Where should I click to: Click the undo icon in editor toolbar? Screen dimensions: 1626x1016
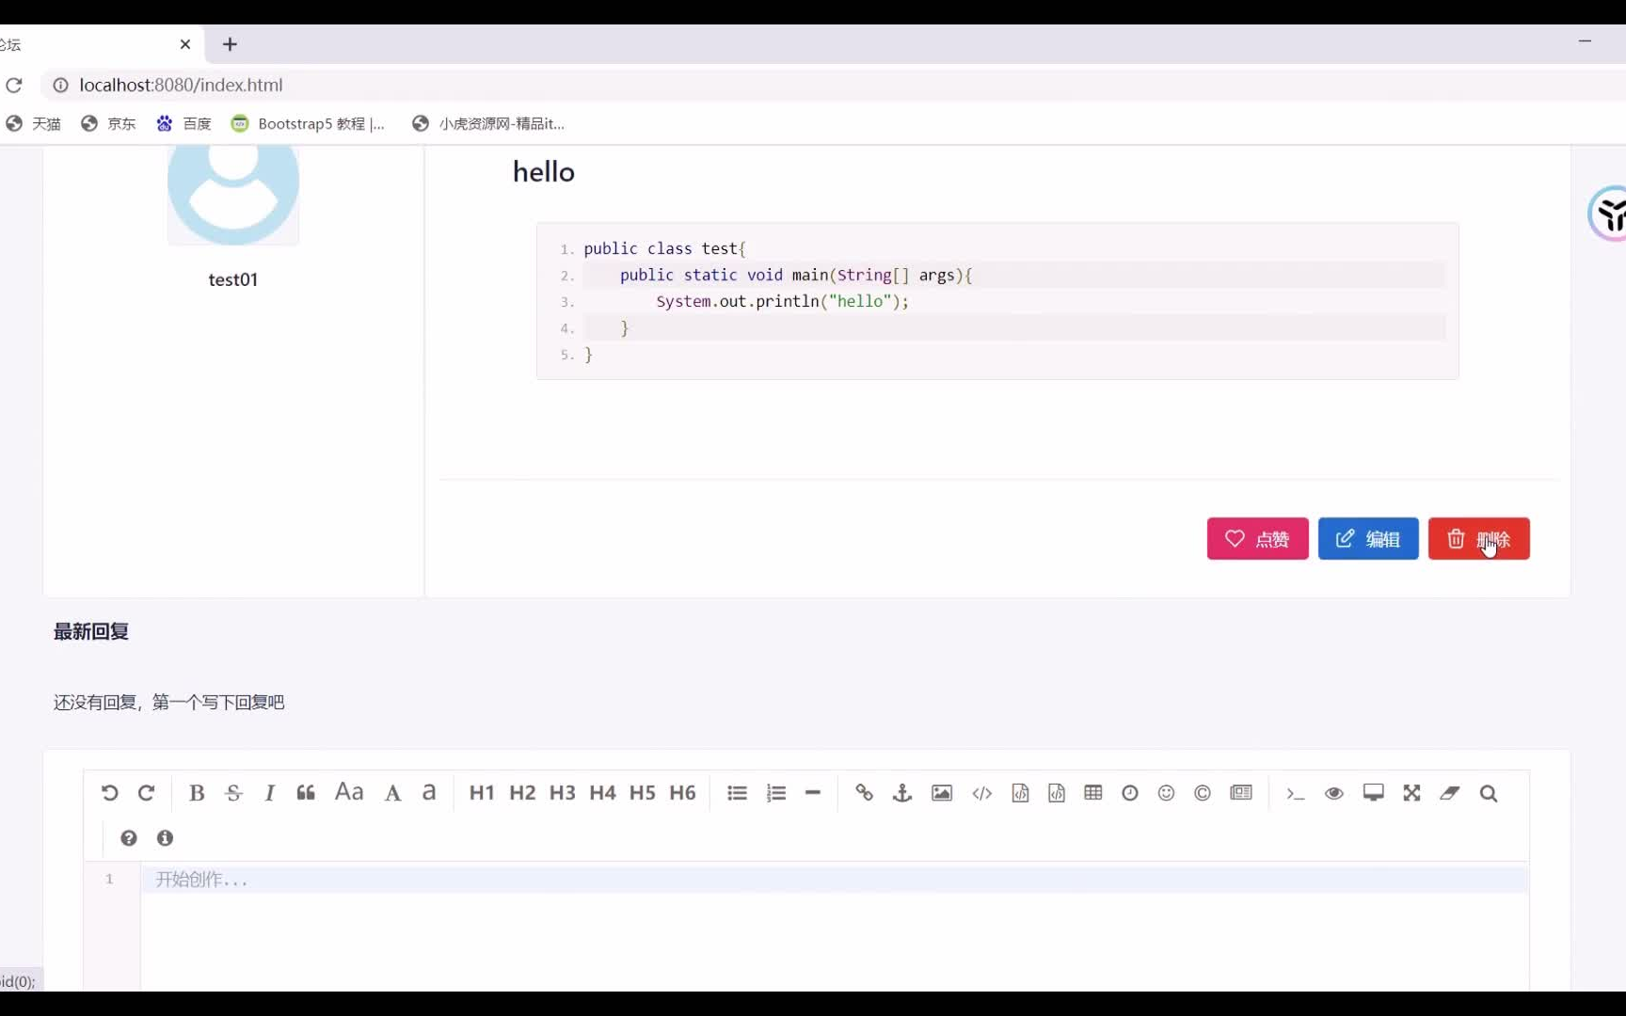click(110, 793)
